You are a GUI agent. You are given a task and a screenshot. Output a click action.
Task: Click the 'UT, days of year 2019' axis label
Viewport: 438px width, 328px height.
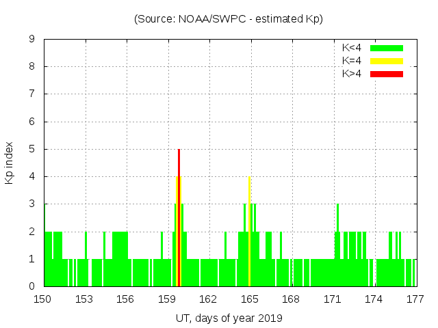coord(229,318)
